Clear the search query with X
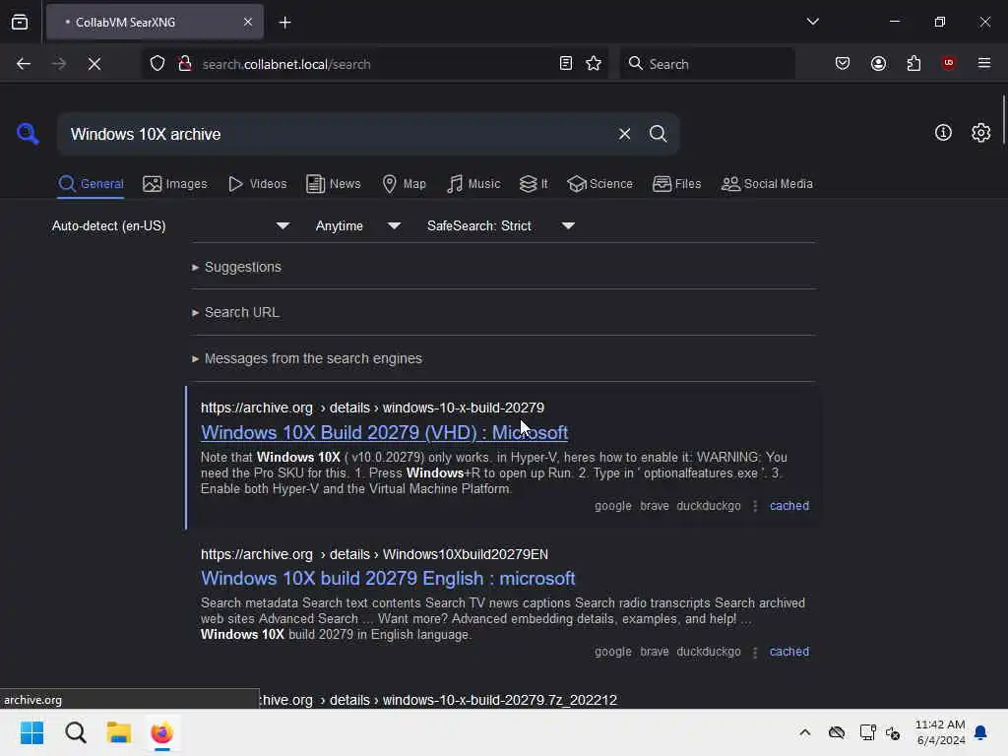Screen dimensions: 1008x756 tap(624, 134)
